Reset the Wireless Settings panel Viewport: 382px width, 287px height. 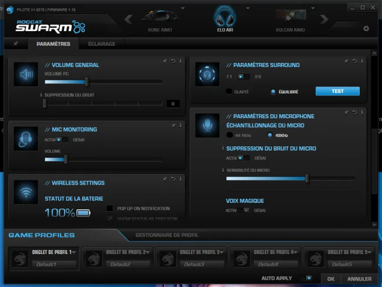coord(173,179)
